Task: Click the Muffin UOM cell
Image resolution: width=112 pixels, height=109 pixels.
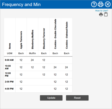Action: tap(32, 53)
